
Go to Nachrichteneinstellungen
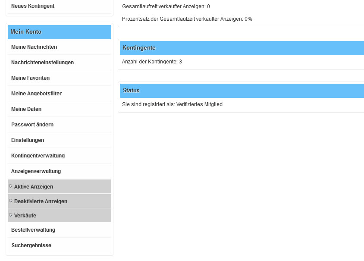pyautogui.click(x=60, y=63)
